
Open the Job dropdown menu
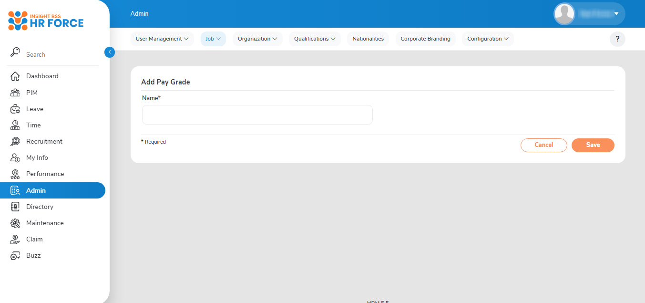pos(213,39)
